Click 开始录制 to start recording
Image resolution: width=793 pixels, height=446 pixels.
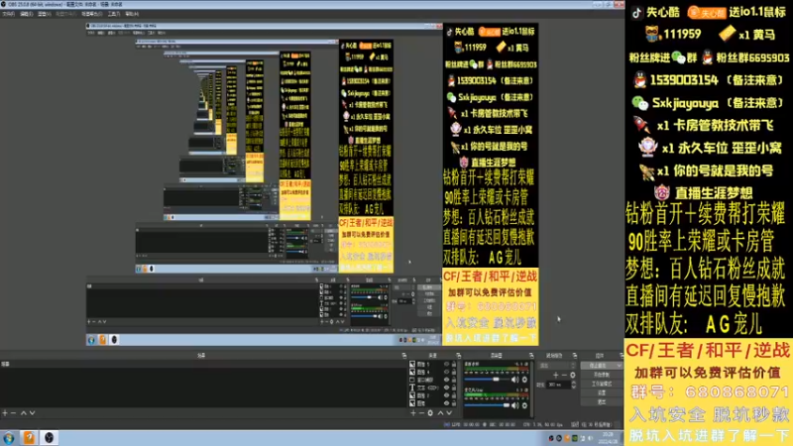602,375
